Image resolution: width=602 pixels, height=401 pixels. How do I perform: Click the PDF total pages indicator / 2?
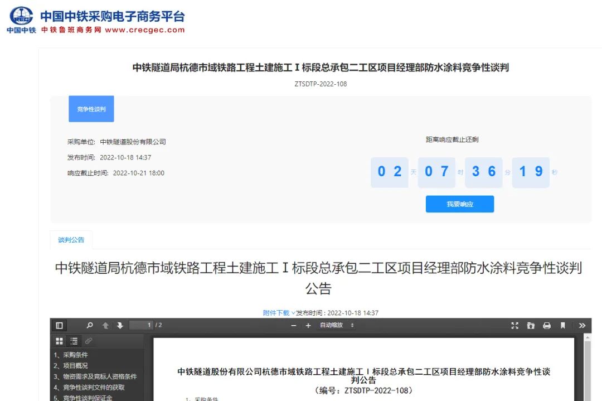click(158, 325)
